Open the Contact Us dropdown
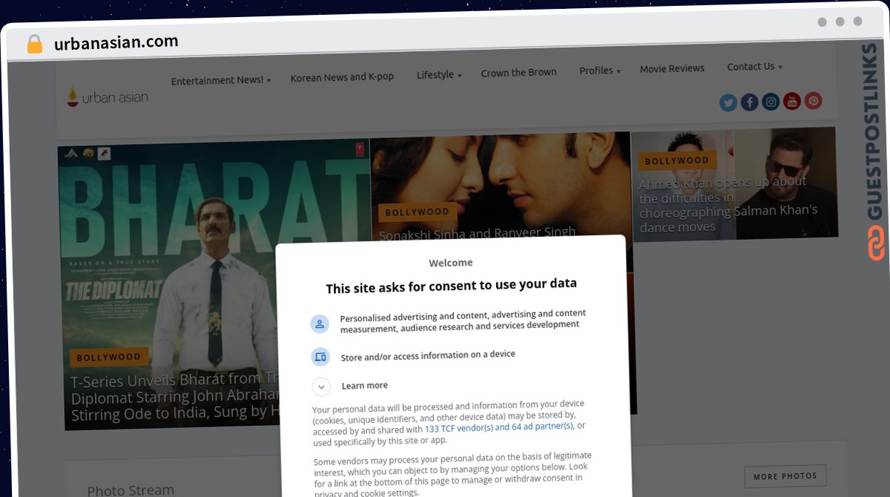890x497 pixels. pyautogui.click(x=754, y=67)
